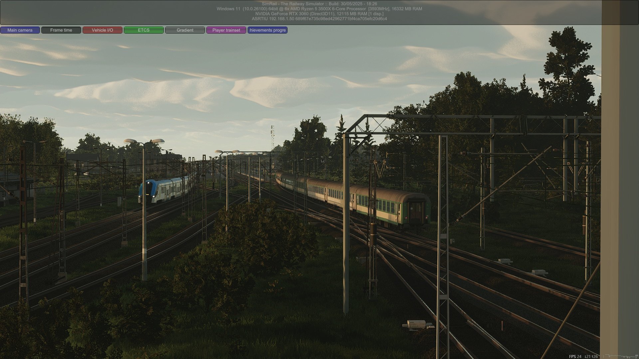Click the Windows 11 system info line
Screen dimensions: 639x359
[x=319, y=9]
